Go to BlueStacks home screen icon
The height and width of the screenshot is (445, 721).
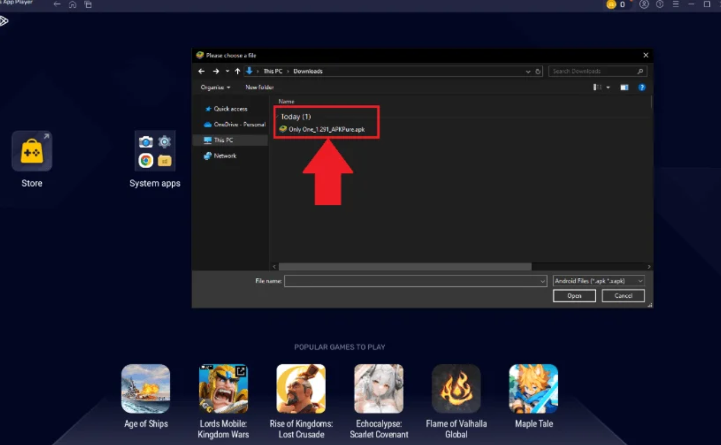[73, 4]
